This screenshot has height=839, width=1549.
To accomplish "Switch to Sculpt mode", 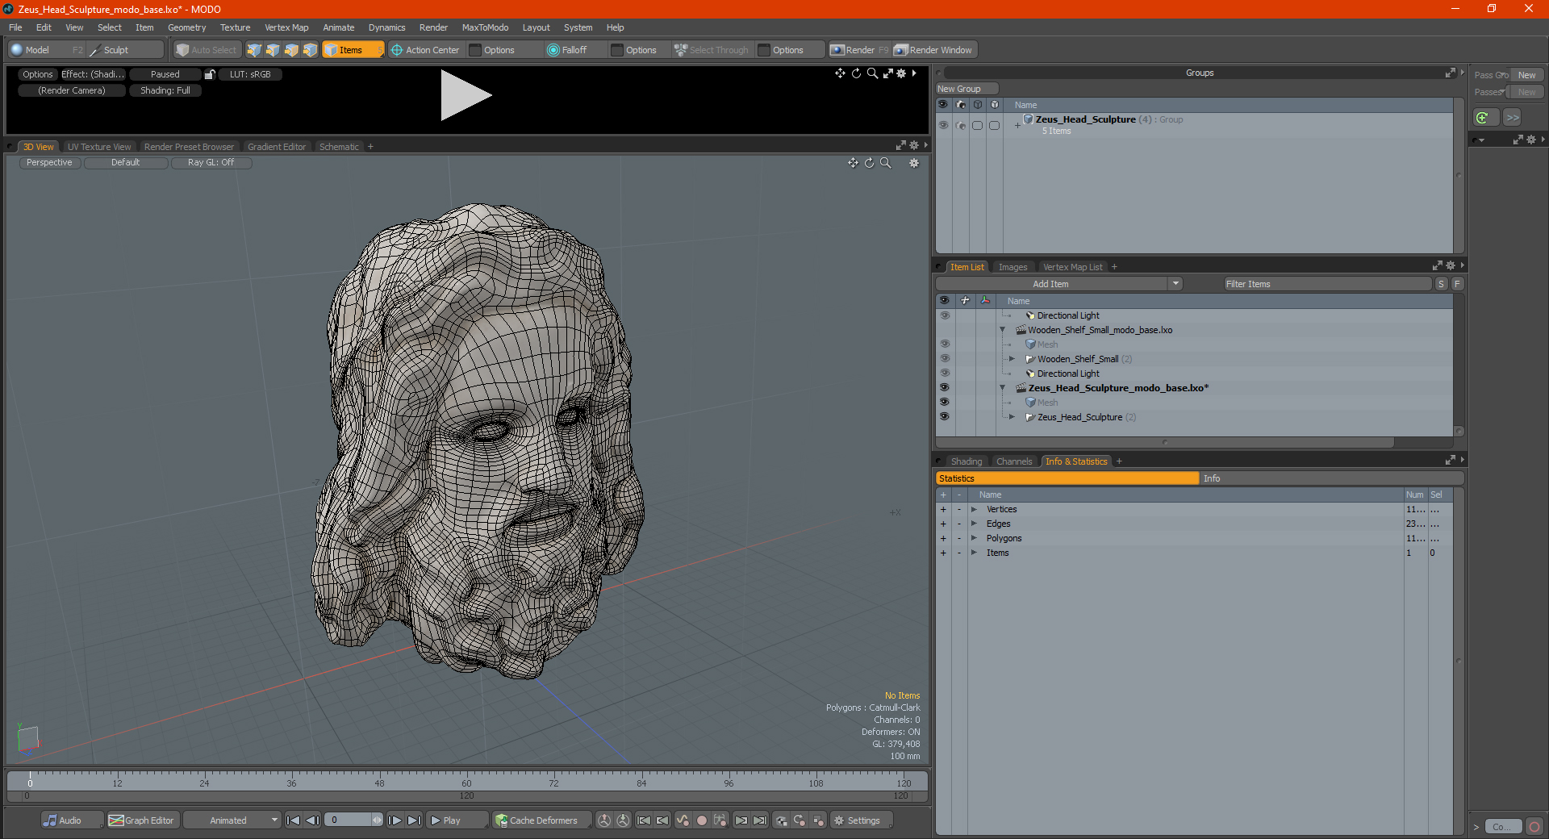I will click(115, 50).
